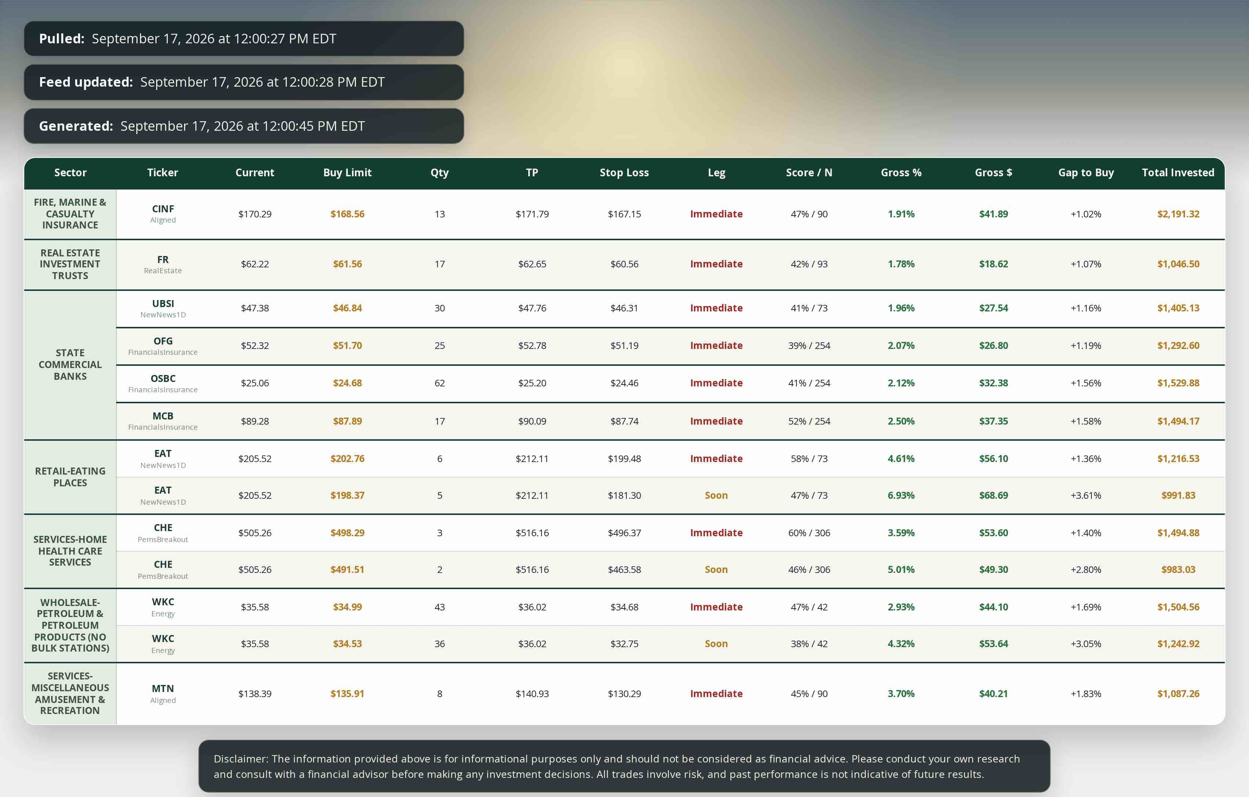Select the MTN ticker cell
Viewport: 1249px width, 797px height.
[163, 693]
